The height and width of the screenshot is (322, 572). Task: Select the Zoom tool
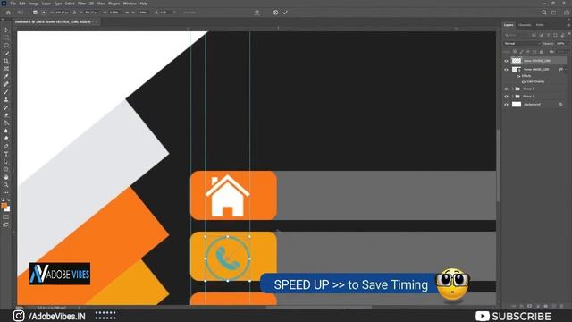pos(6,185)
